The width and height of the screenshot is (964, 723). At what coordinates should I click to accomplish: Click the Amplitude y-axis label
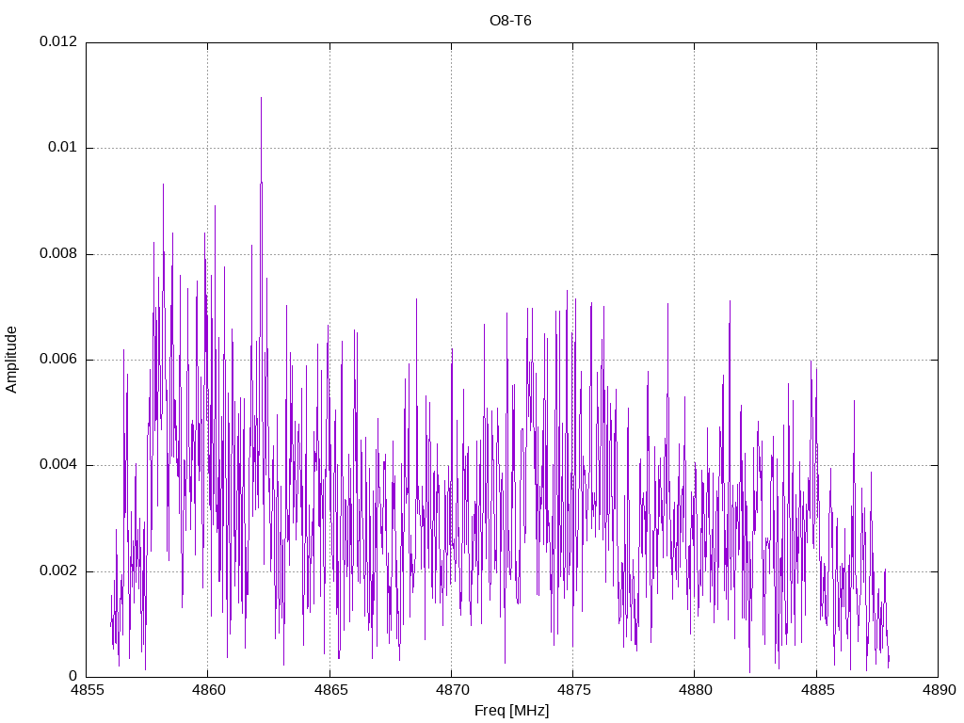(11, 360)
